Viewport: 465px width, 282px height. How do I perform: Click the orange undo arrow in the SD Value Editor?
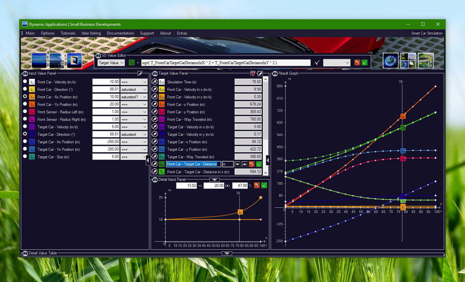(x=357, y=62)
